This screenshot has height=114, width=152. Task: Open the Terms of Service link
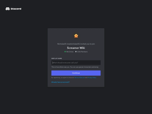pyautogui.click(x=80, y=78)
